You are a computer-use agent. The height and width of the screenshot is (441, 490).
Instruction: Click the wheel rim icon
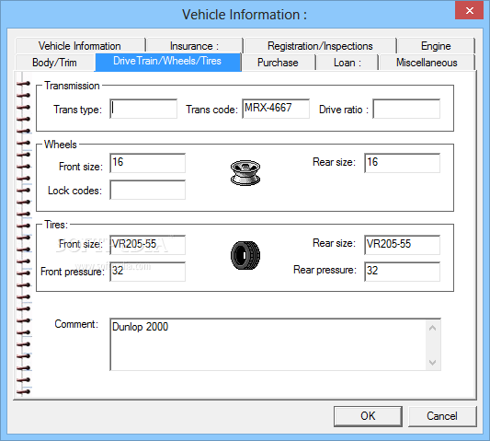pos(245,173)
